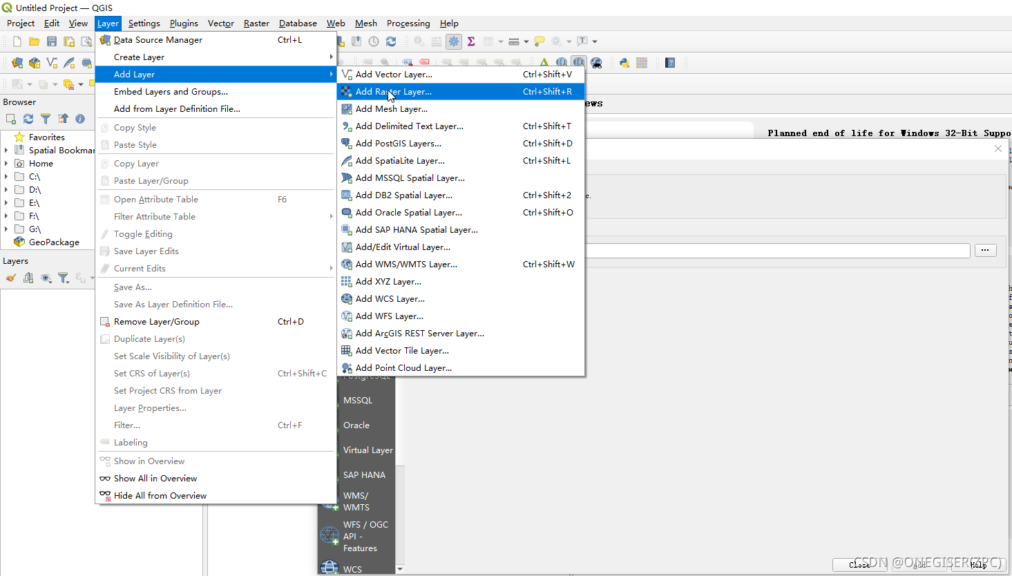Click the Help Contents question-mark icon

(670, 63)
